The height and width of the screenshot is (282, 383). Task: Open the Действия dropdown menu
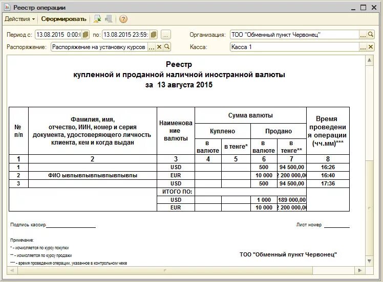coord(19,19)
